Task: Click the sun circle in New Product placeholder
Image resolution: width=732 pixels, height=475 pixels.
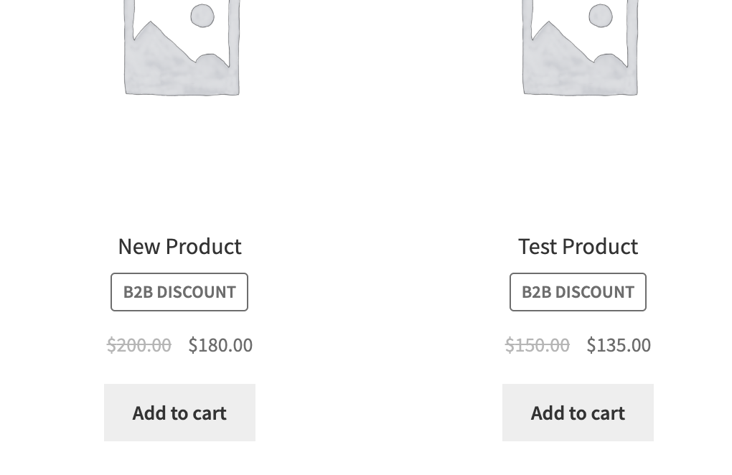Action: click(202, 16)
